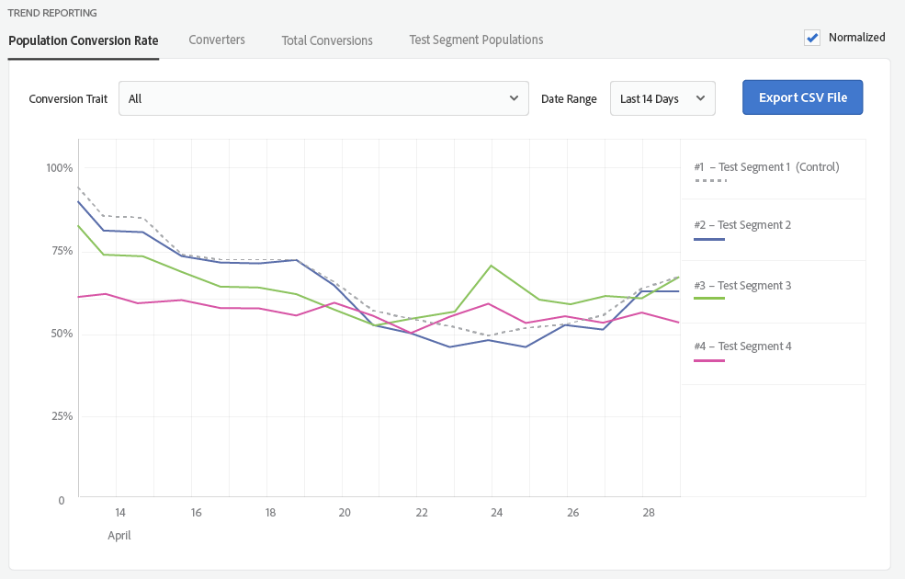905x579 pixels.
Task: Switch to the Converters tab
Action: (217, 40)
